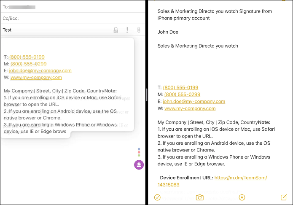The width and height of the screenshot is (293, 205).
Task: Create new note with compose icon
Action: pos(284,197)
